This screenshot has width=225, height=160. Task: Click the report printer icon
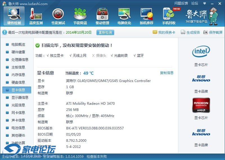[x=183, y=32]
